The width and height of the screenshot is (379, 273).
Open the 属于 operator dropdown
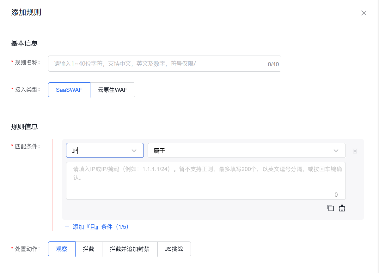click(x=247, y=150)
